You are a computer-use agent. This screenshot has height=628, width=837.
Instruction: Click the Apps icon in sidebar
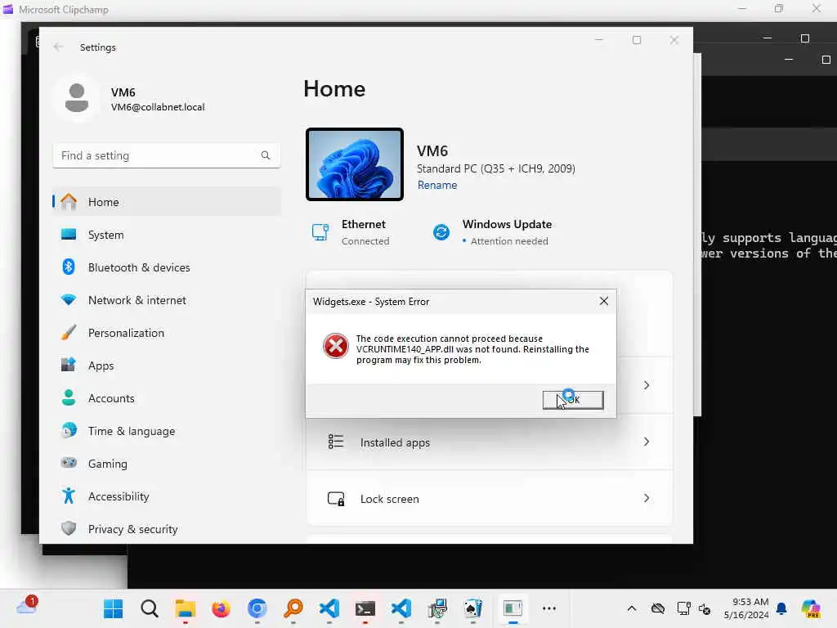(x=69, y=365)
